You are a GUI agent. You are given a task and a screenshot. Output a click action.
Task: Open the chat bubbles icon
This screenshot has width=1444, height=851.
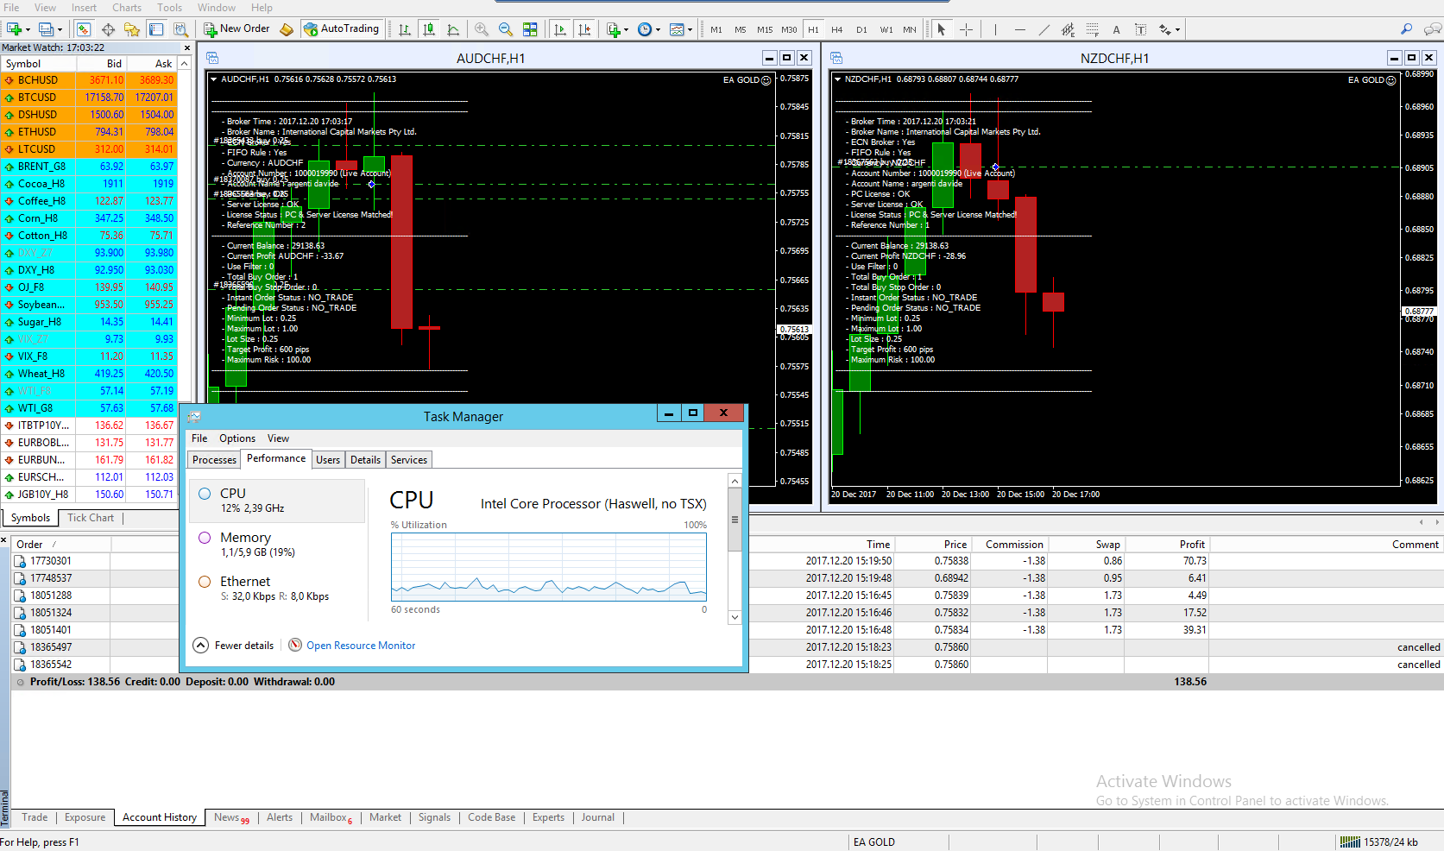(x=1432, y=29)
